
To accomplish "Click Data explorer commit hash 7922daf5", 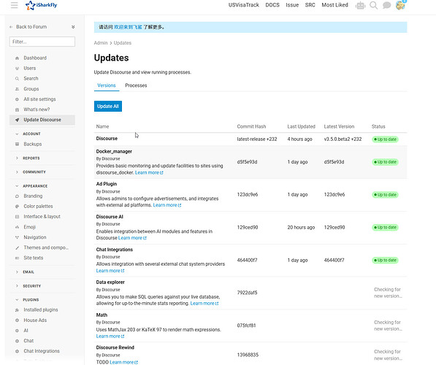I will [x=247, y=293].
